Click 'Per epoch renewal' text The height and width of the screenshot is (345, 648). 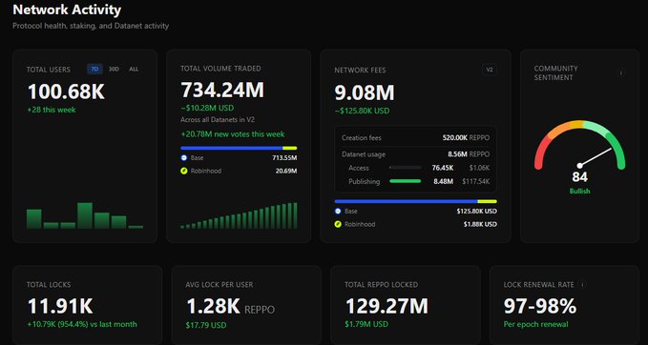535,324
